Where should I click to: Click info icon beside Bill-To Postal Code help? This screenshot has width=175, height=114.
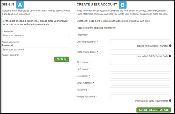click(170, 56)
